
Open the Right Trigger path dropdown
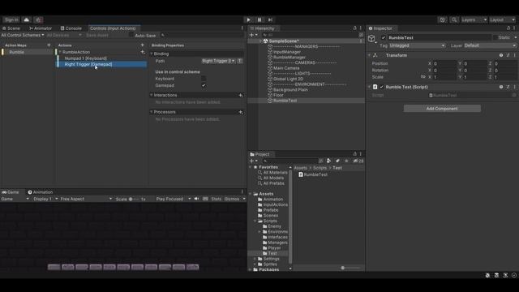(x=218, y=61)
